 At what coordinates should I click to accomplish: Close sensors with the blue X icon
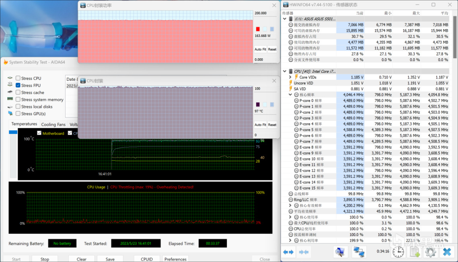coord(447,252)
